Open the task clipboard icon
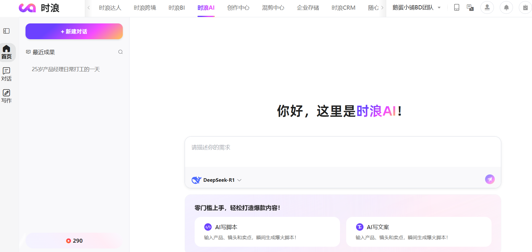 point(525,8)
